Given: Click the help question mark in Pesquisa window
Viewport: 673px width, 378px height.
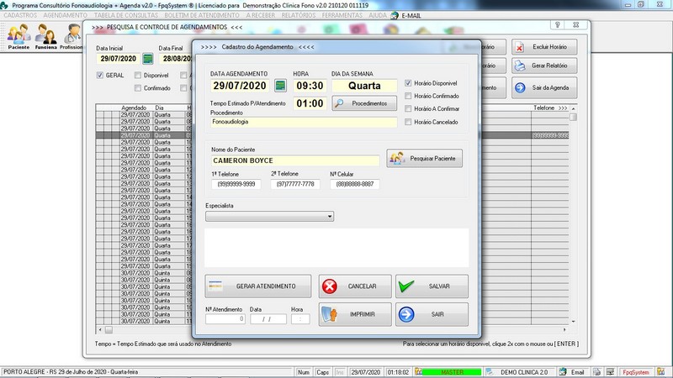Looking at the screenshot, I should [x=557, y=25].
